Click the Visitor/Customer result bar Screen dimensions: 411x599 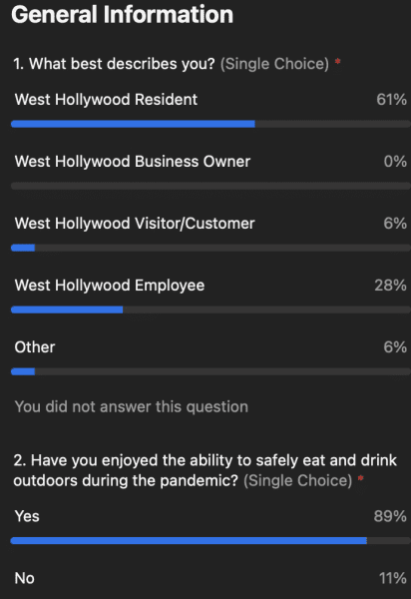point(210,248)
